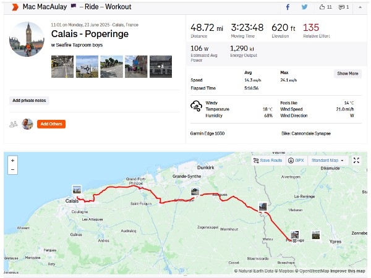Open the Standard Map style dropdown

[328, 160]
